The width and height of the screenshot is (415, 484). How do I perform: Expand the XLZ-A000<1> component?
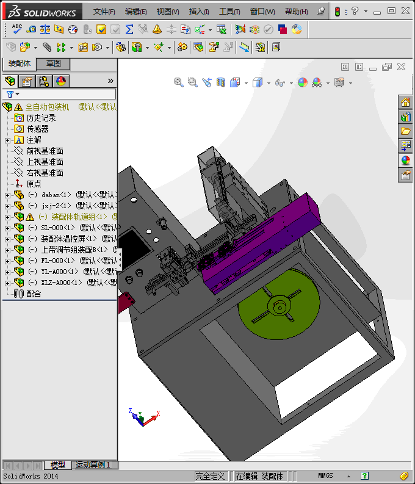pos(7,283)
